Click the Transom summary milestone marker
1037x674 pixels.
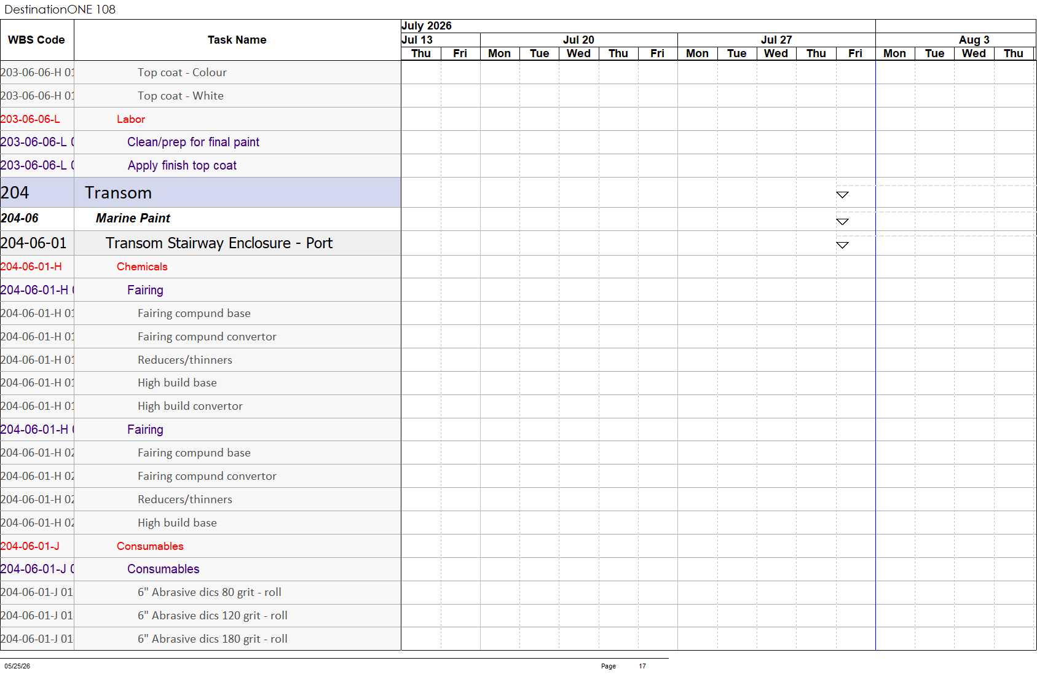(x=842, y=195)
